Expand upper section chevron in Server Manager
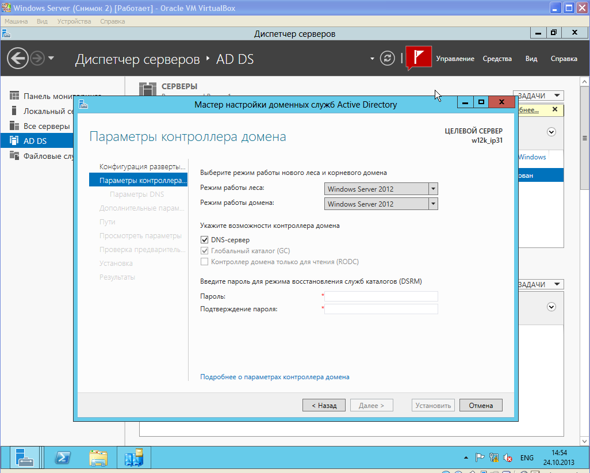Viewport: 590px width, 473px height. [x=551, y=132]
